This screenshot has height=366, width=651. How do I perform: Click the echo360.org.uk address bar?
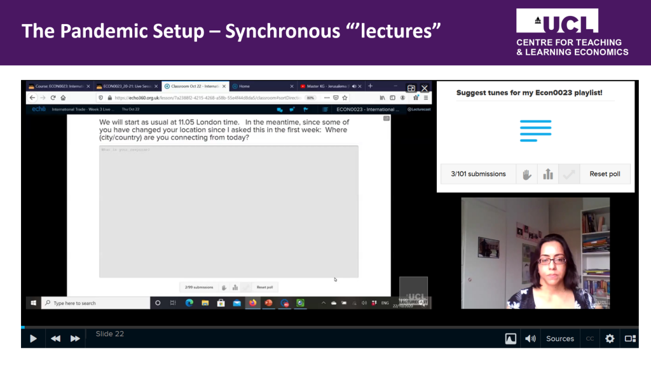[208, 98]
